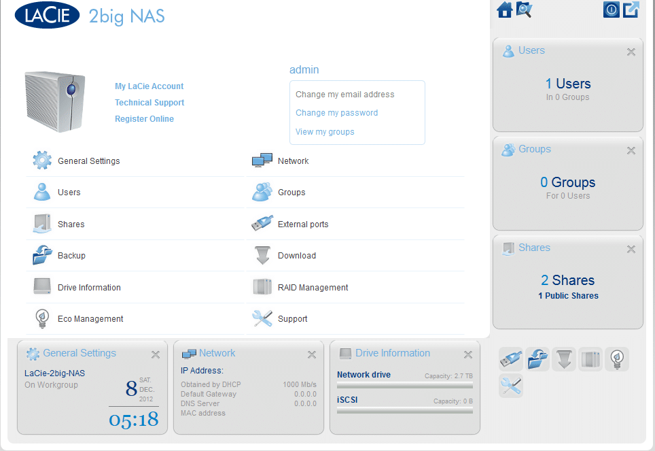Screen dimensions: 655x451
Task: Open RAID Management menu label
Action: point(313,288)
